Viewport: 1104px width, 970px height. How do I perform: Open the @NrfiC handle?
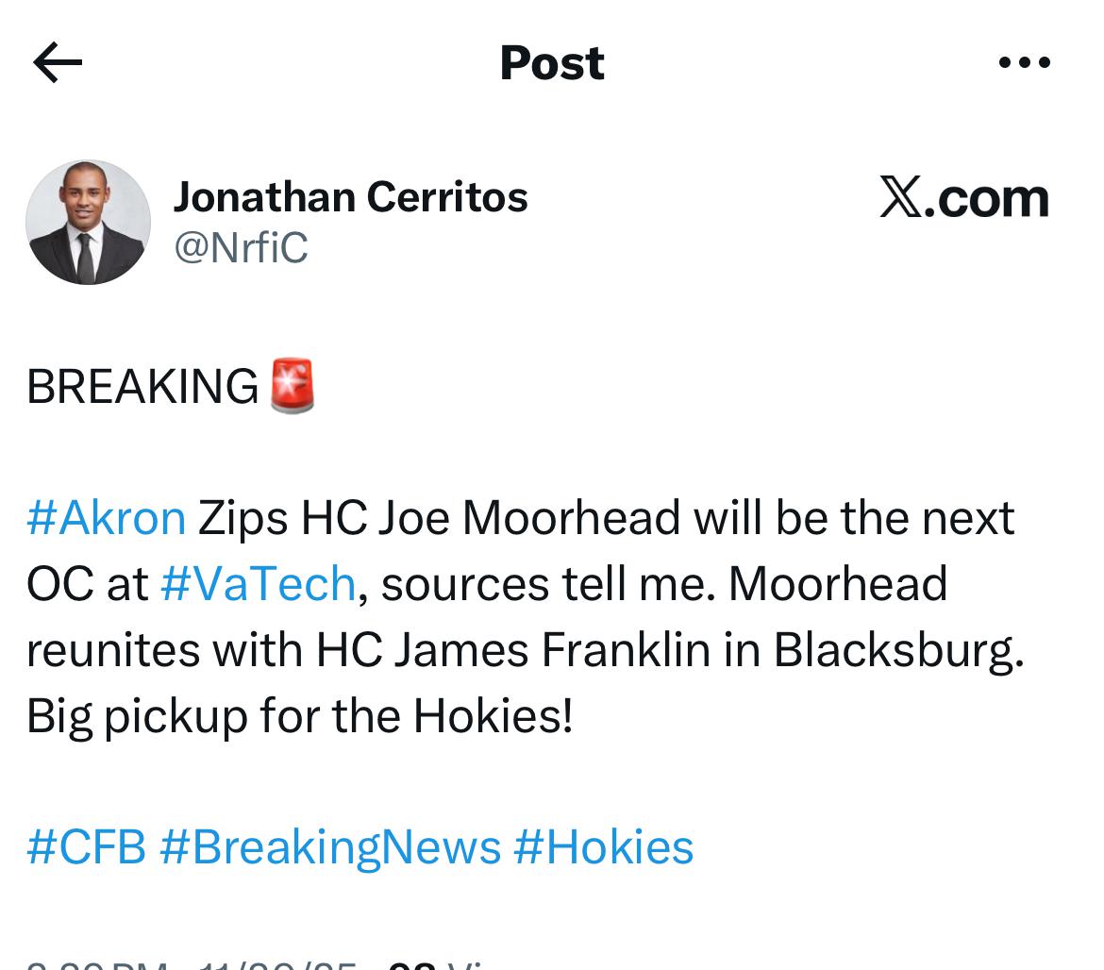coord(241,247)
